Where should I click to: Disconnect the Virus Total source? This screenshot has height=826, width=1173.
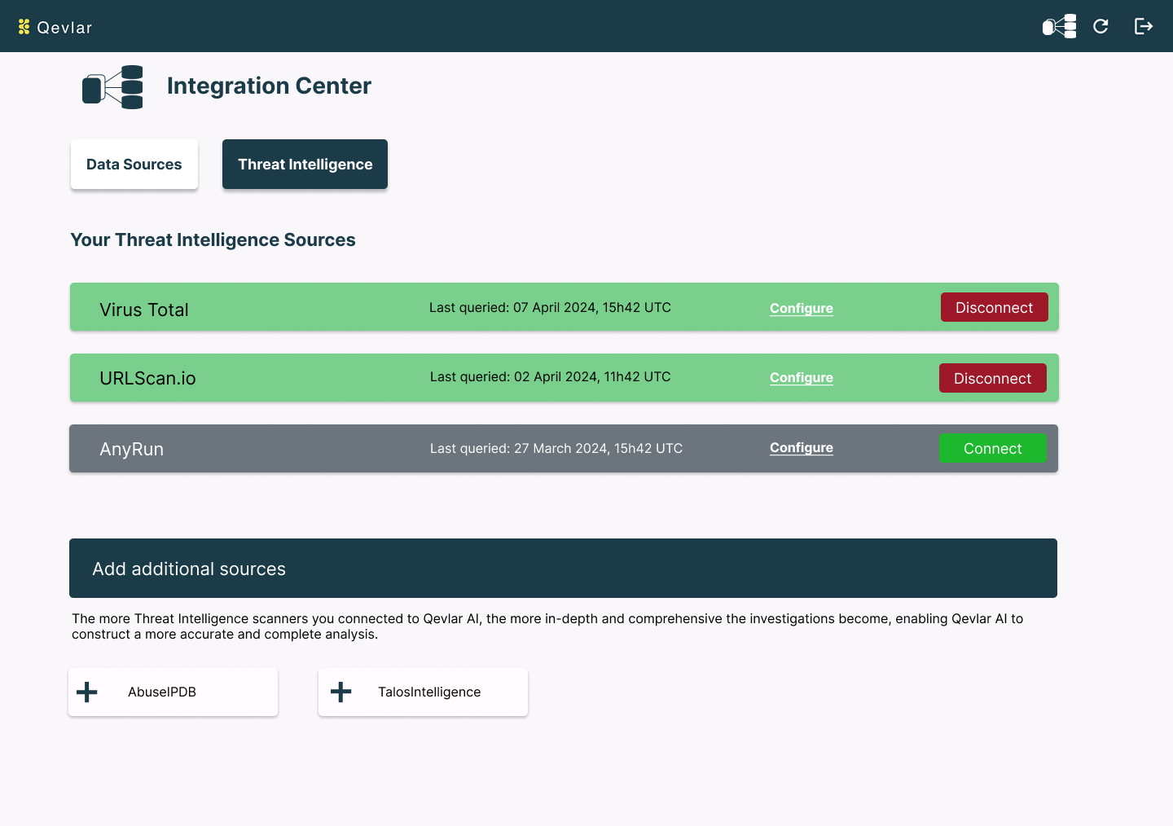click(x=994, y=307)
